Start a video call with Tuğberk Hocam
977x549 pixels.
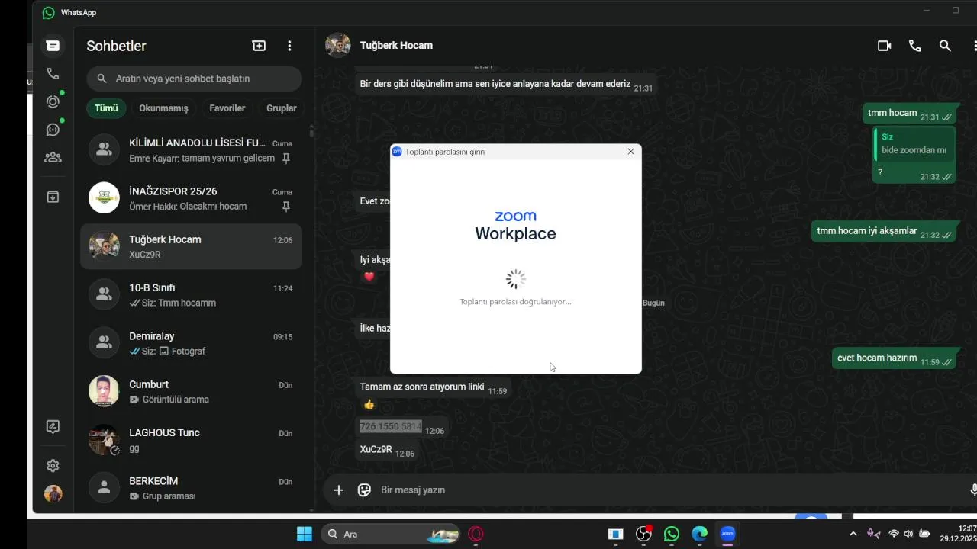point(884,46)
